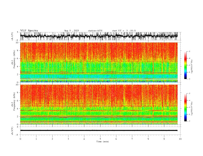This screenshot has height=156, width=203.
Task: Click the '3' tick on the time axis
Action: click(68, 139)
